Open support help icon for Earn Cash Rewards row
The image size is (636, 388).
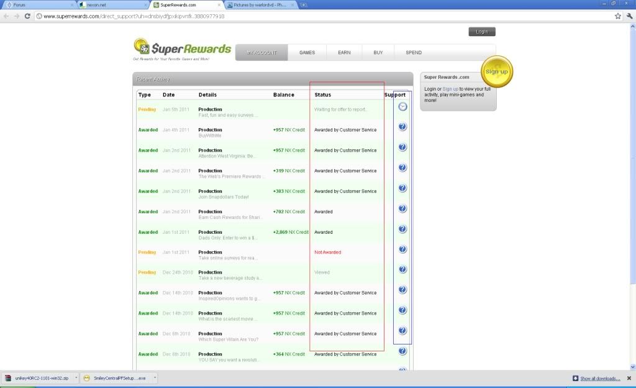tap(402, 208)
